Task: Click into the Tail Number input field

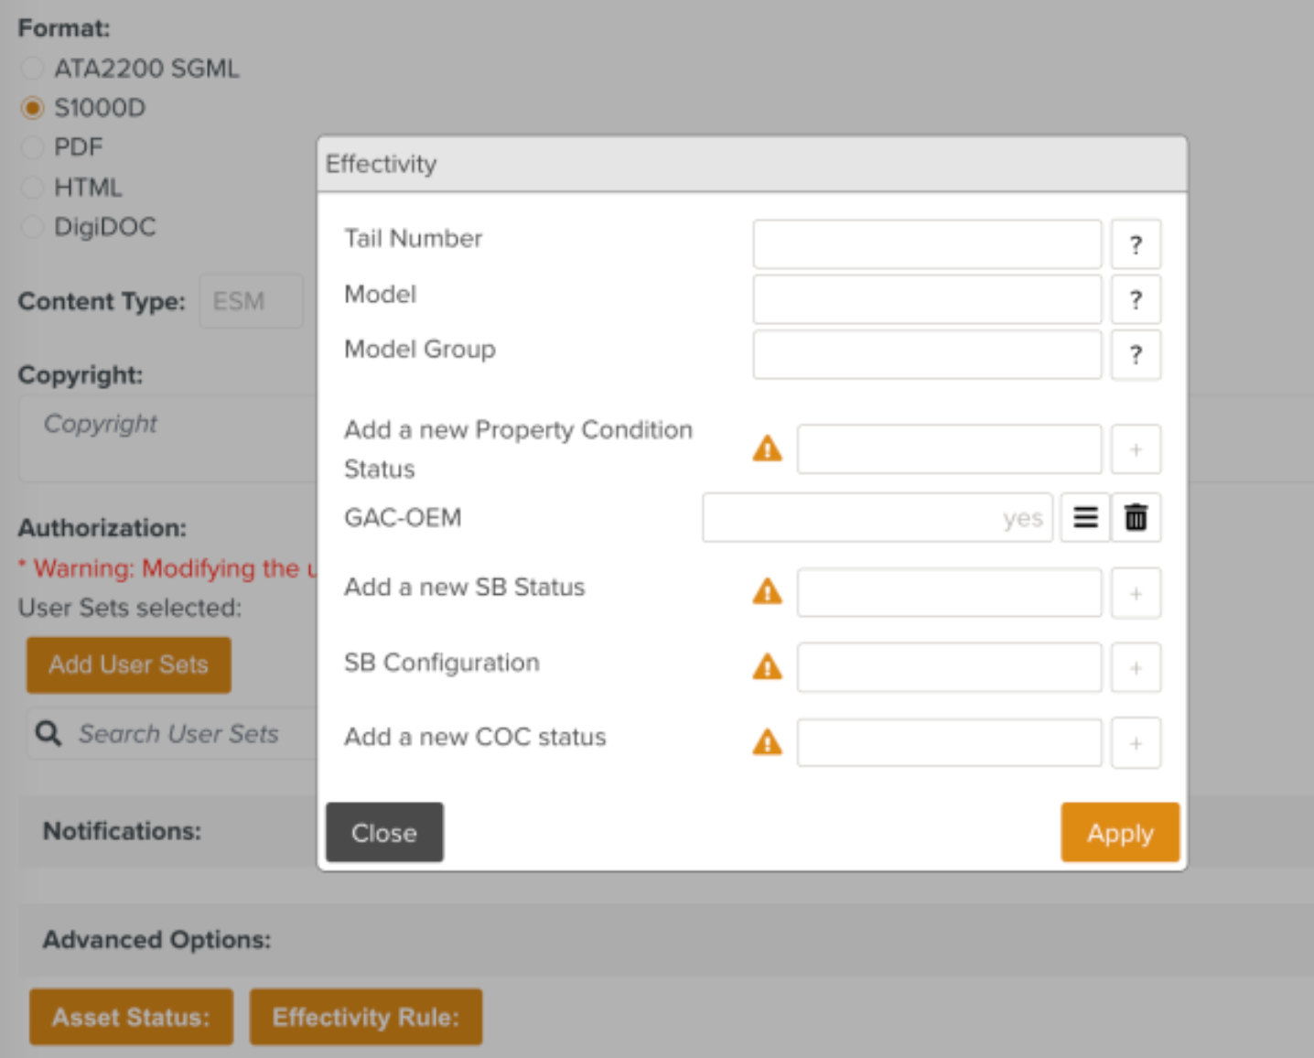Action: coord(926,244)
